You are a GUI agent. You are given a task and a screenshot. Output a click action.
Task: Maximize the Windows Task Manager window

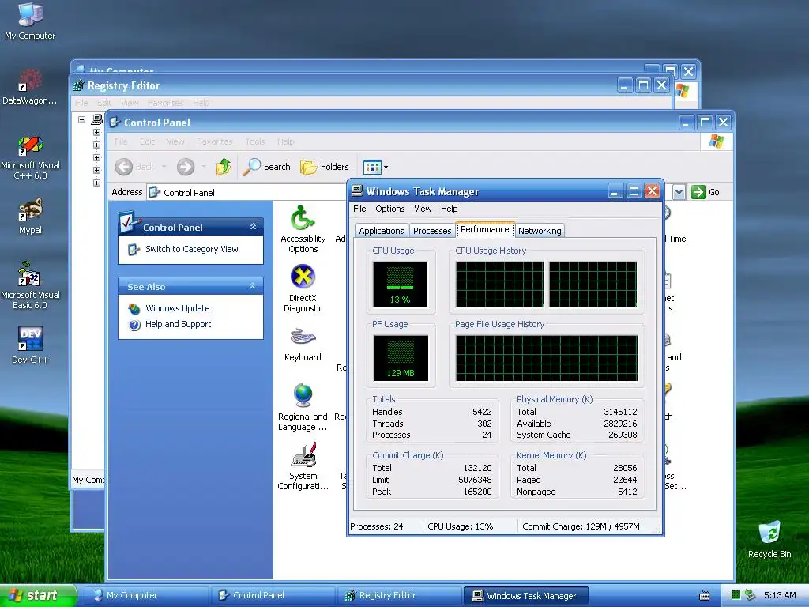click(x=634, y=191)
